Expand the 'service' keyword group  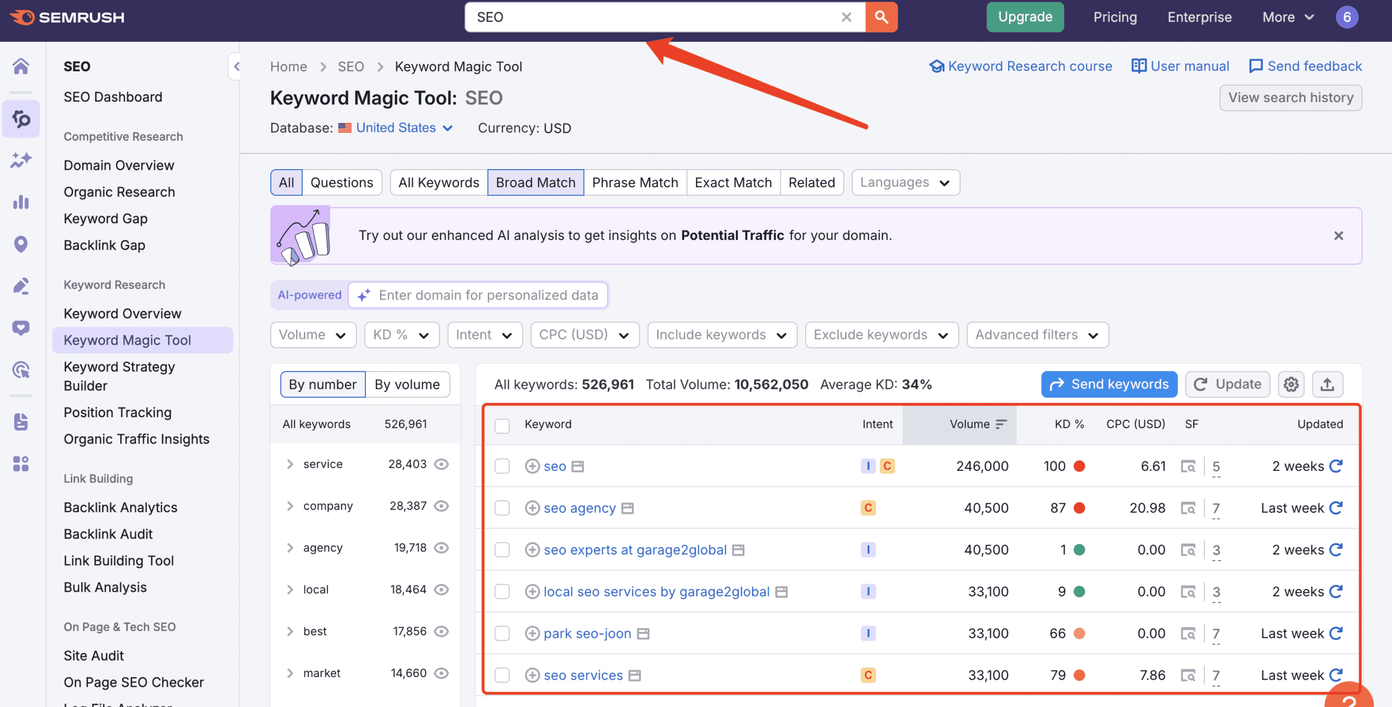click(290, 464)
